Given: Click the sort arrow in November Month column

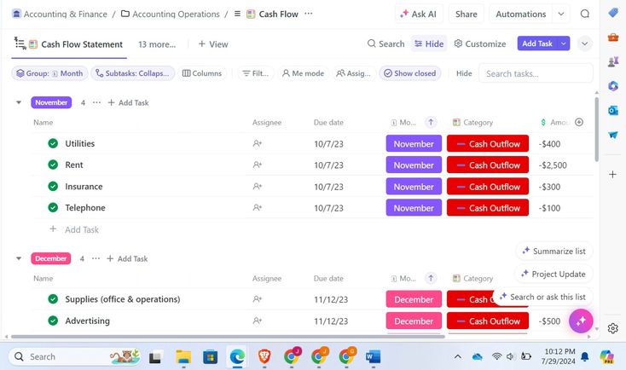Looking at the screenshot, I should point(431,122).
